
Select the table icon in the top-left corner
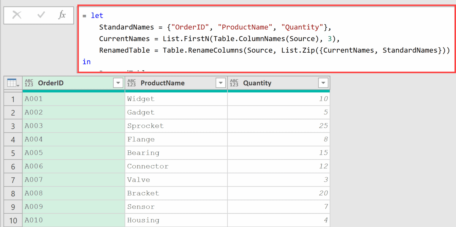pos(11,83)
